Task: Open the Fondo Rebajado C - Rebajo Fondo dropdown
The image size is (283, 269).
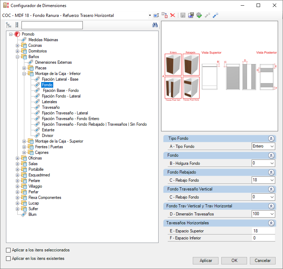Action: click(272, 180)
